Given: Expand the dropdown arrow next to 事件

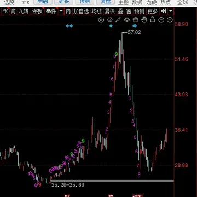Looking at the screenshot, I should pyautogui.click(x=61, y=11).
